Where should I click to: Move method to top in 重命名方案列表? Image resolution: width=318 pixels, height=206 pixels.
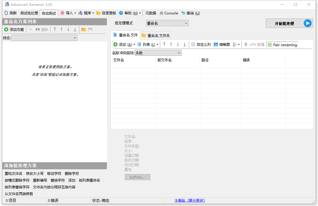point(55,30)
